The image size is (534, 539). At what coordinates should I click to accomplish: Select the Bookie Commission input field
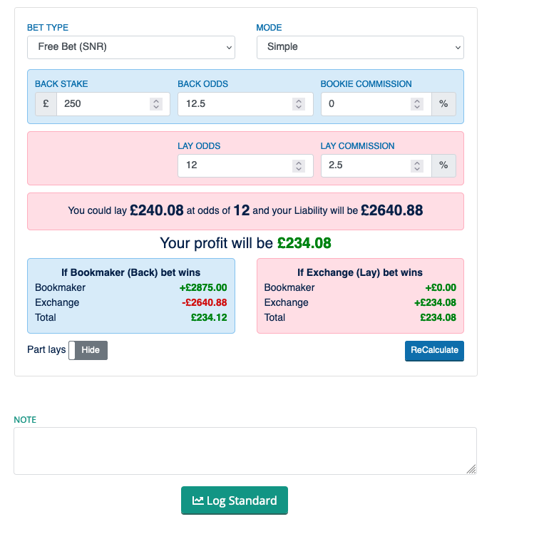click(365, 104)
